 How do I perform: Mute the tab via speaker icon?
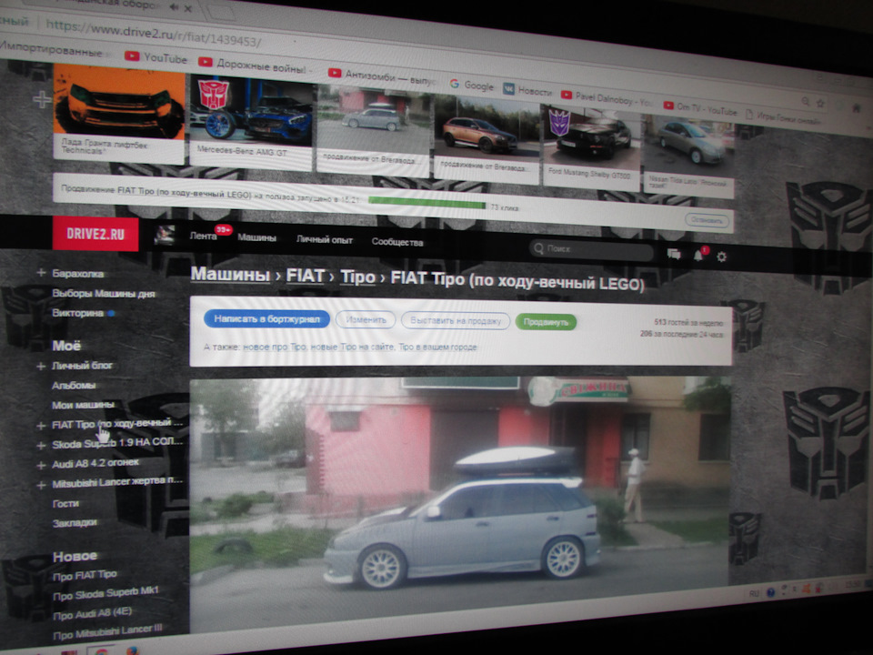point(174,7)
